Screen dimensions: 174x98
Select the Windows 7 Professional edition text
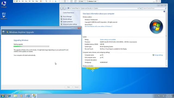91,20
